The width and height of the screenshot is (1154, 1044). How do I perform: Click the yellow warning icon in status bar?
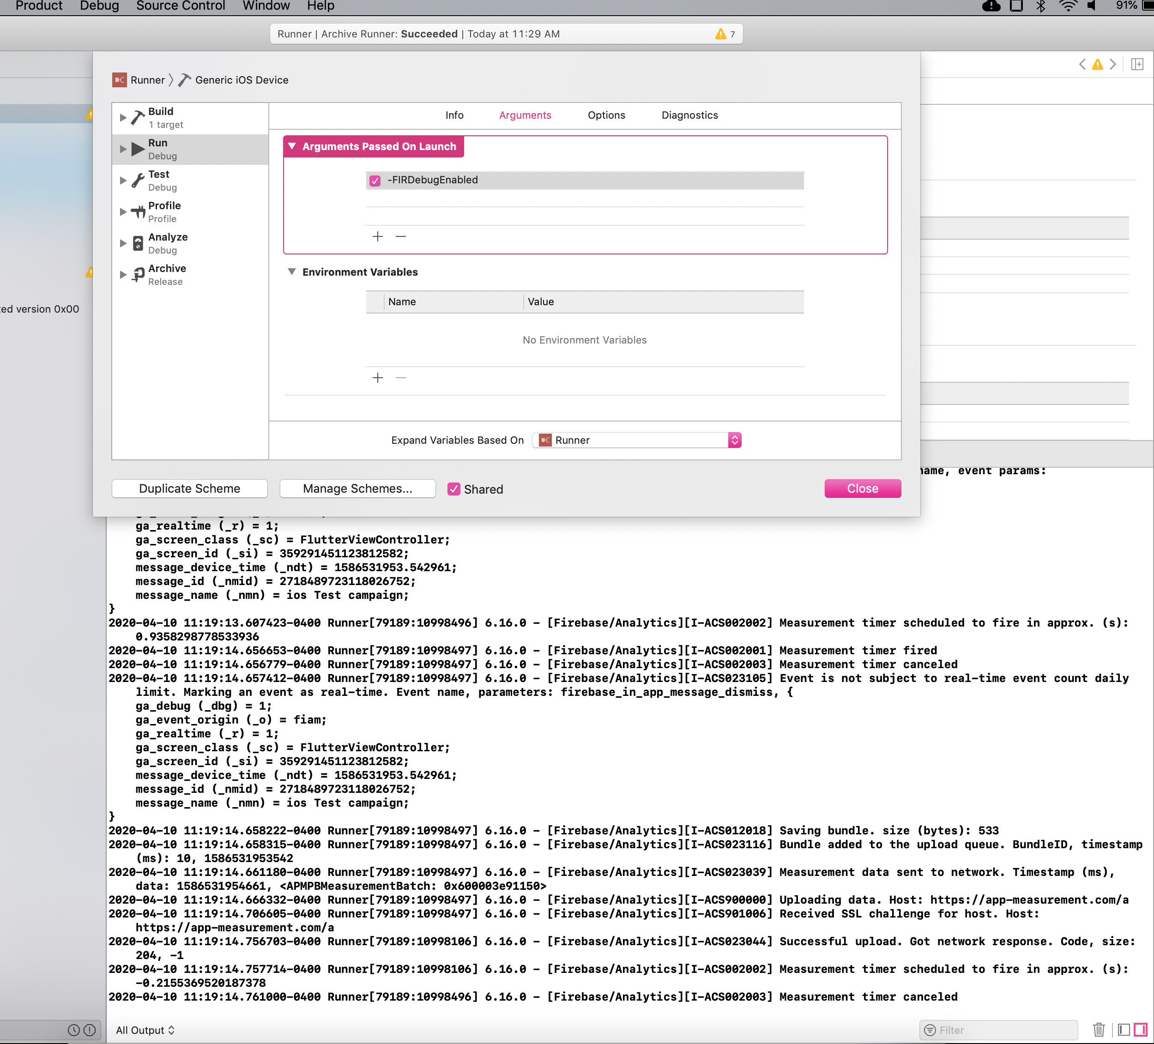click(720, 34)
